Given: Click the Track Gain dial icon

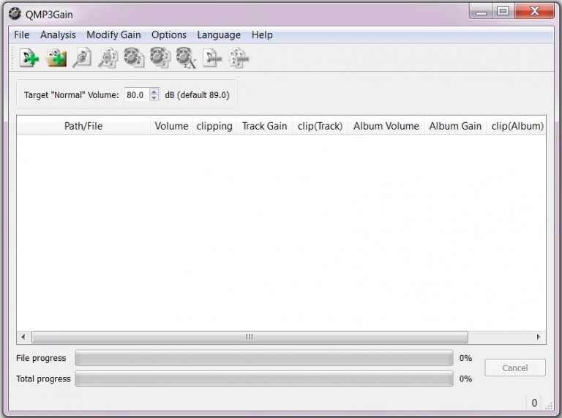Looking at the screenshot, I should [134, 58].
